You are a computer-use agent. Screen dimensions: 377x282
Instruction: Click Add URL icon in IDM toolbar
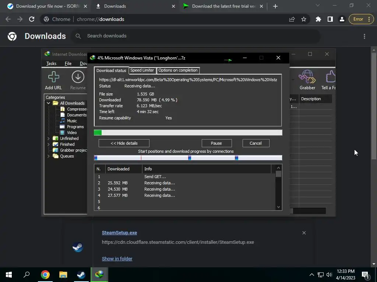pyautogui.click(x=53, y=80)
